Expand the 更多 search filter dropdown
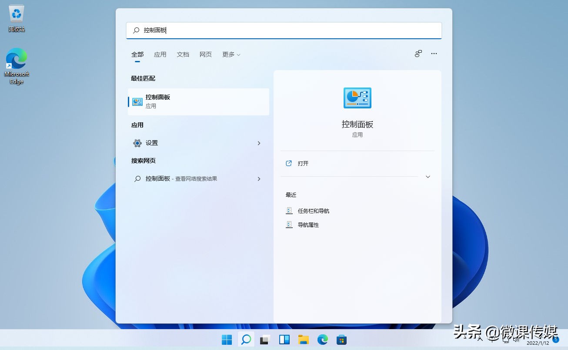This screenshot has width=568, height=350. pyautogui.click(x=231, y=54)
